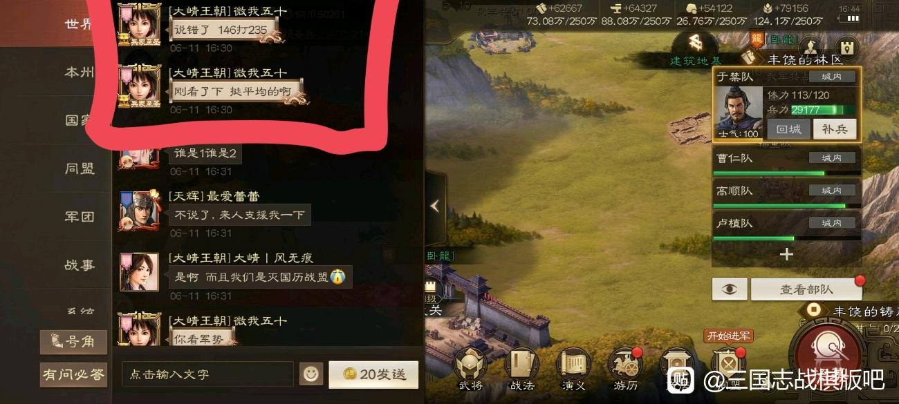The height and width of the screenshot is (404, 899).
Task: Click the 补兵 replenish troops button
Action: tap(834, 129)
